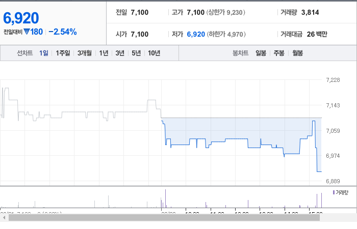
Task: Click the 저가 value 6,920
Action: coord(196,34)
